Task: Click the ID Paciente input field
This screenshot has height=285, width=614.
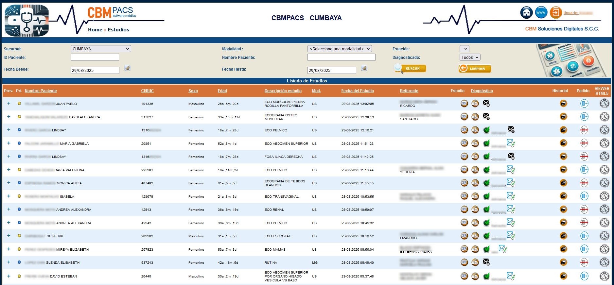Action: (x=95, y=57)
